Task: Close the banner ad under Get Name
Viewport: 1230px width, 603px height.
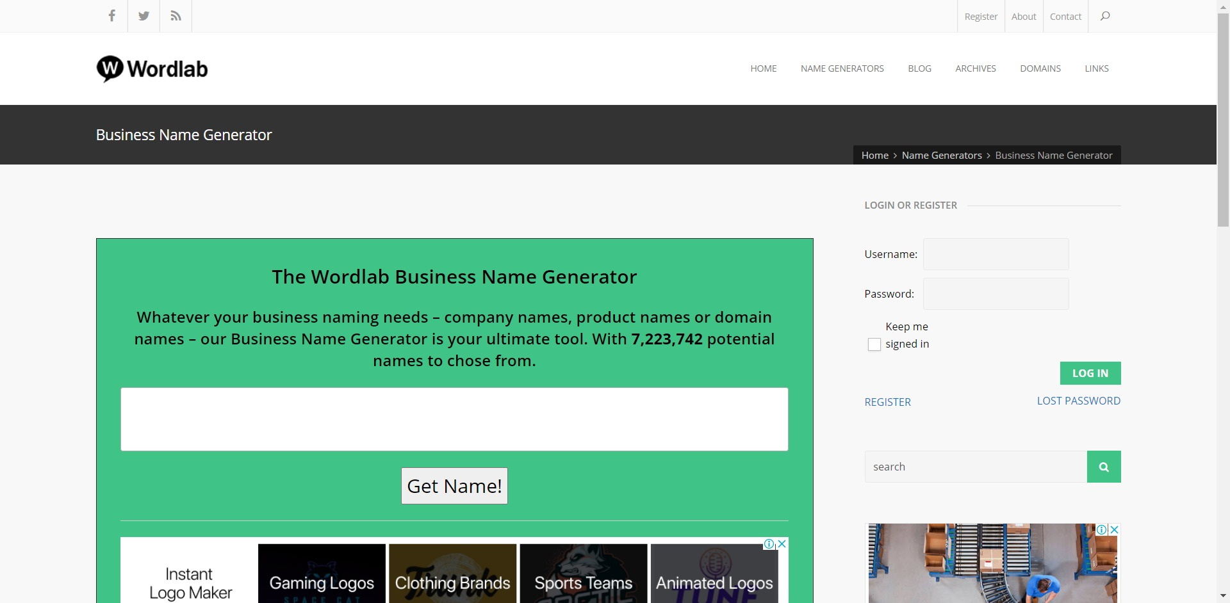Action: click(782, 544)
